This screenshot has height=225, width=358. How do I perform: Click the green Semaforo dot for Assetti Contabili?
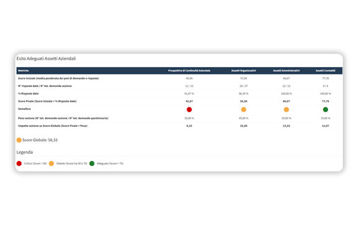click(x=326, y=109)
